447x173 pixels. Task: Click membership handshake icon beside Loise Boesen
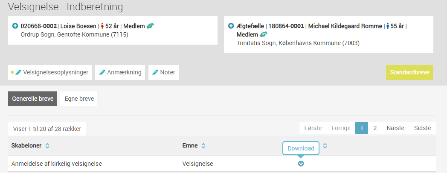pyautogui.click(x=150, y=26)
